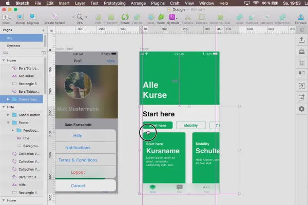Click the hexagon icon in right panel
Image resolution: width=308 pixels, height=205 pixels.
tap(301, 109)
